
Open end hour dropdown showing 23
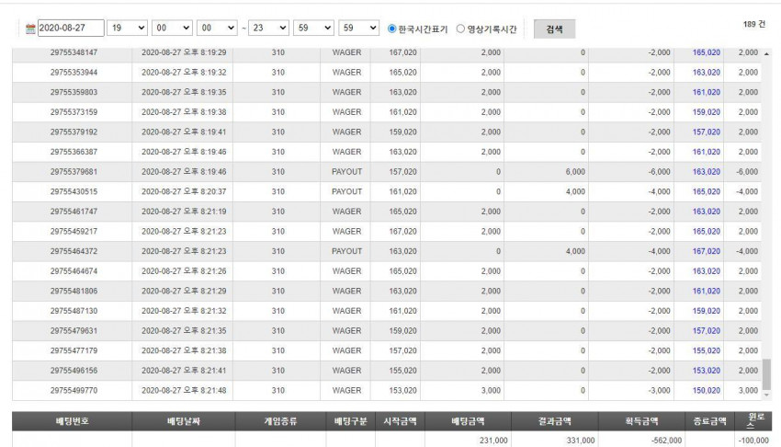pos(268,28)
